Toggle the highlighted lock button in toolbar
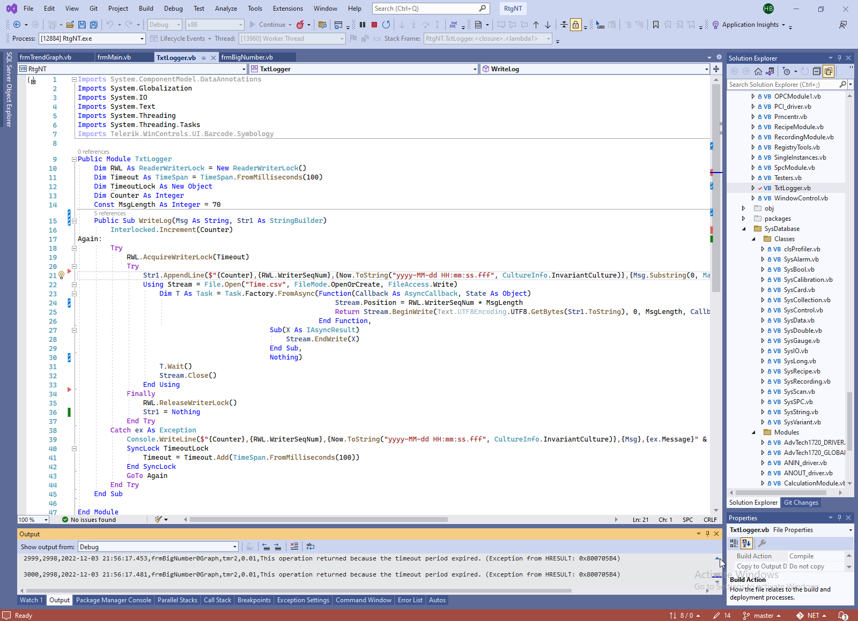 pyautogui.click(x=575, y=25)
